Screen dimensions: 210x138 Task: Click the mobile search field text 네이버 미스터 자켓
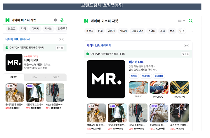[x=24, y=20]
